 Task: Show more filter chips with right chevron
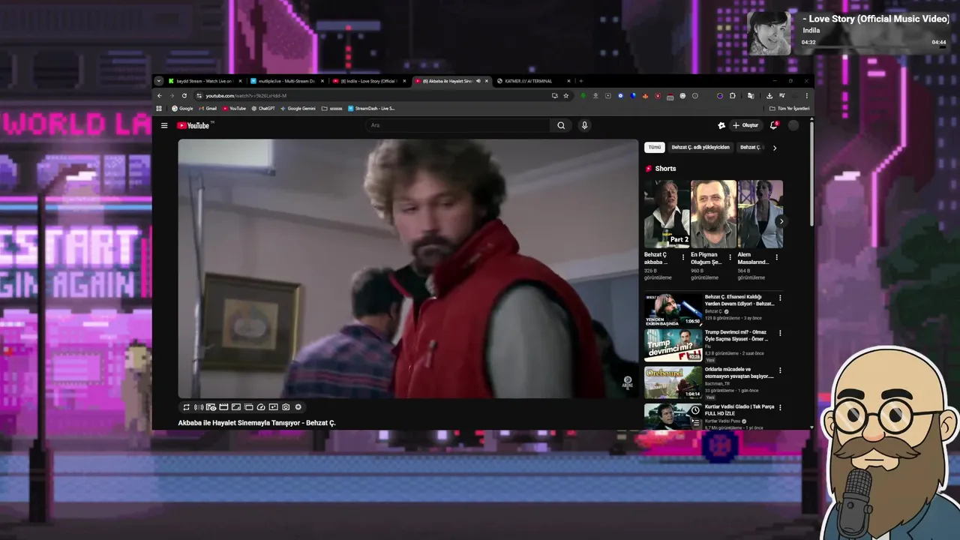(x=775, y=148)
